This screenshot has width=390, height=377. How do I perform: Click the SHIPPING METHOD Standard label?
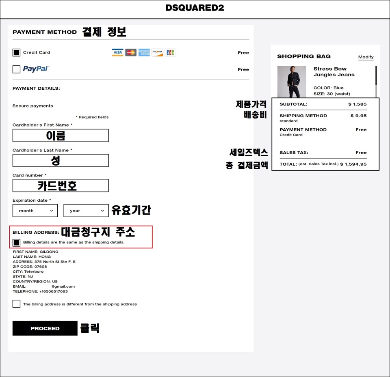coord(303,118)
